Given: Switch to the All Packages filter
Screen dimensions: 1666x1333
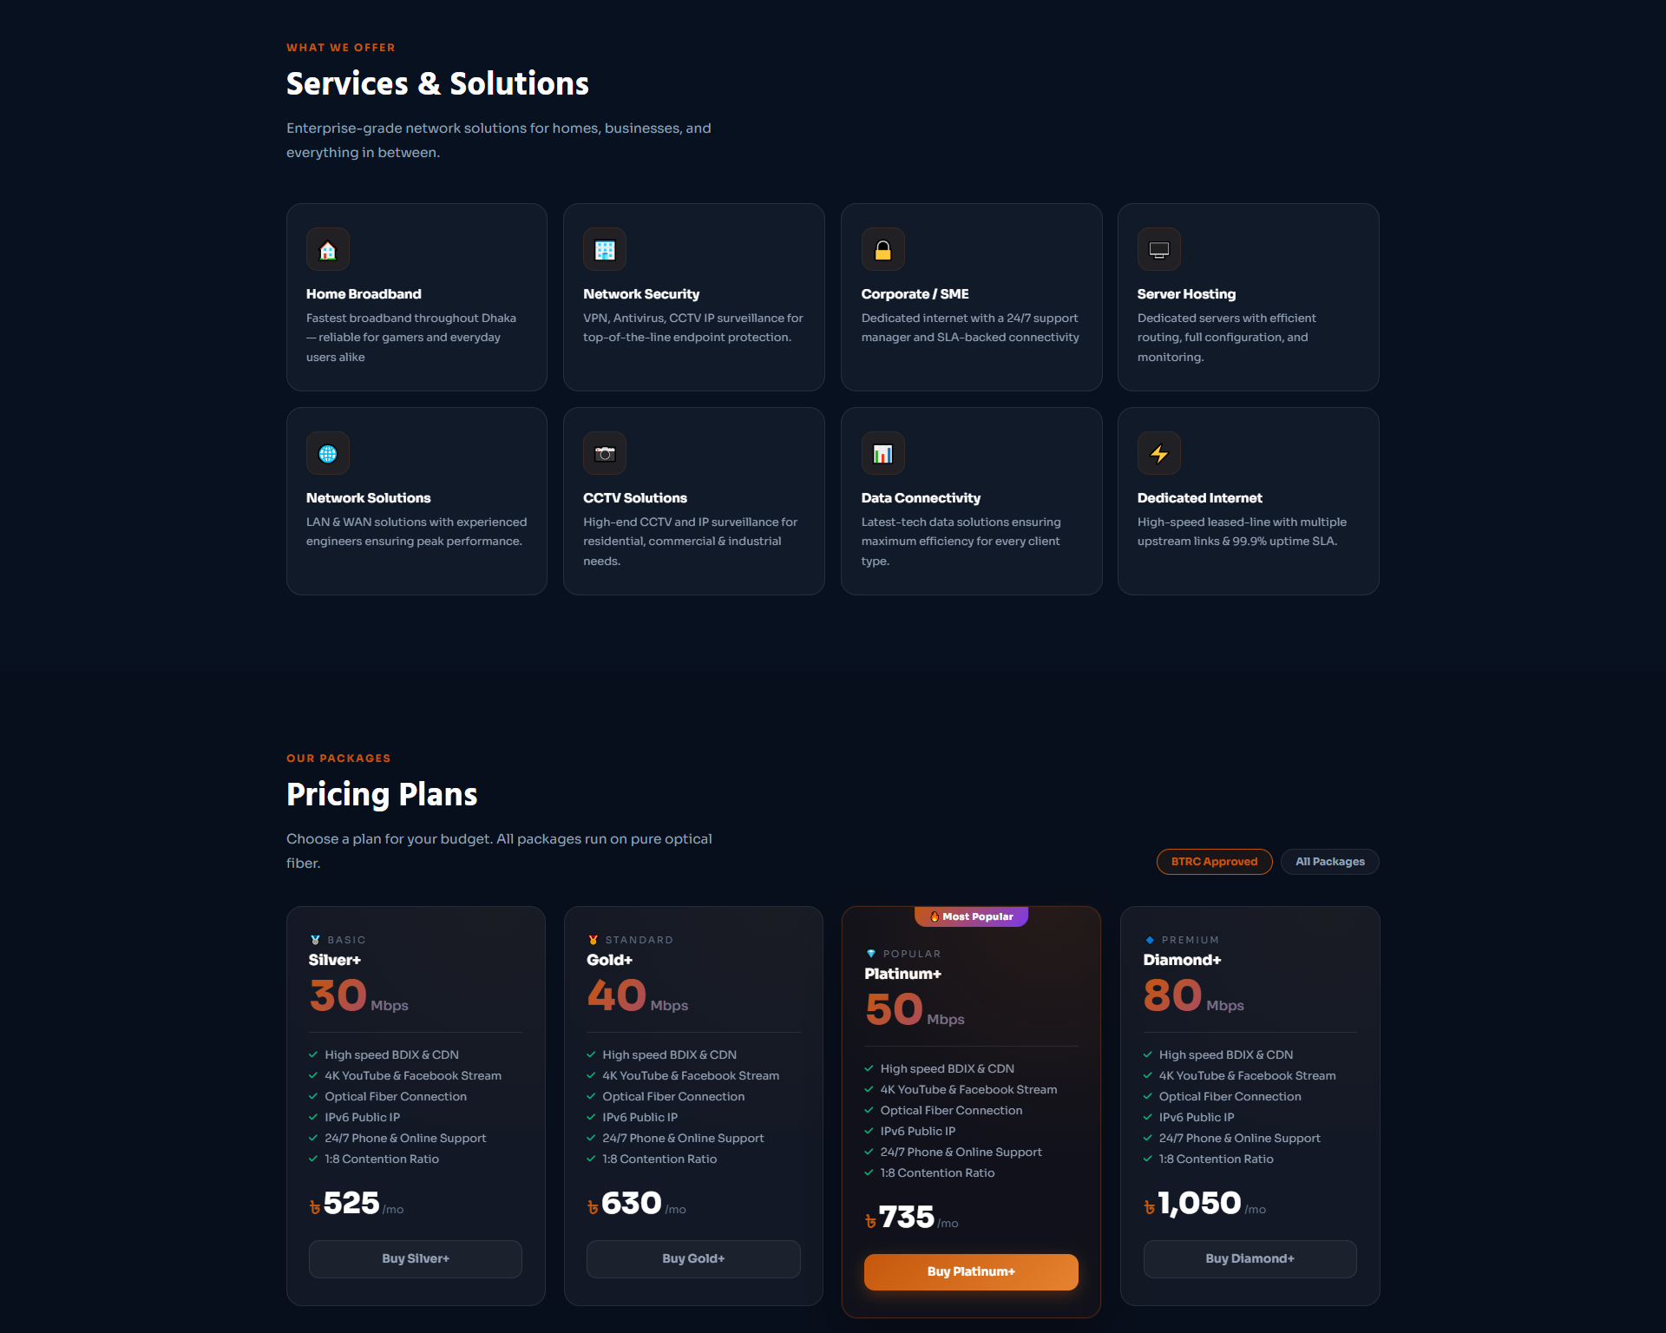Looking at the screenshot, I should [x=1329, y=862].
